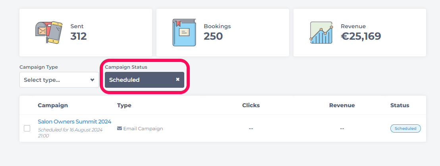Viewport: 440px width, 166px height.
Task: Select the Bookings 250 stat card
Action: point(223,33)
